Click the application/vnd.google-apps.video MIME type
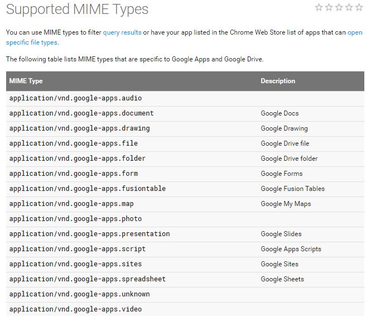366x316 pixels. [x=75, y=309]
